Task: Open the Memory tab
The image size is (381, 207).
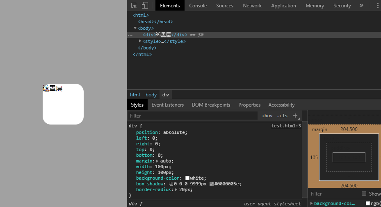Action: (x=315, y=6)
